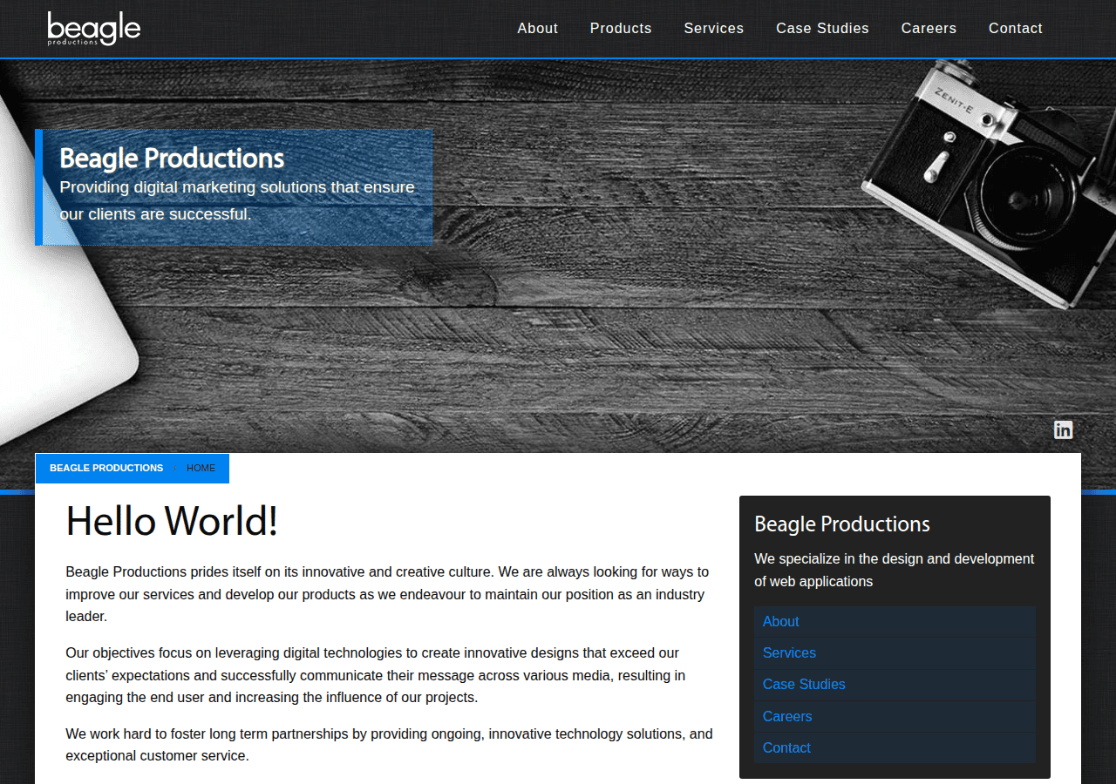Image resolution: width=1116 pixels, height=784 pixels.
Task: Click the Hello World! heading
Action: (172, 521)
